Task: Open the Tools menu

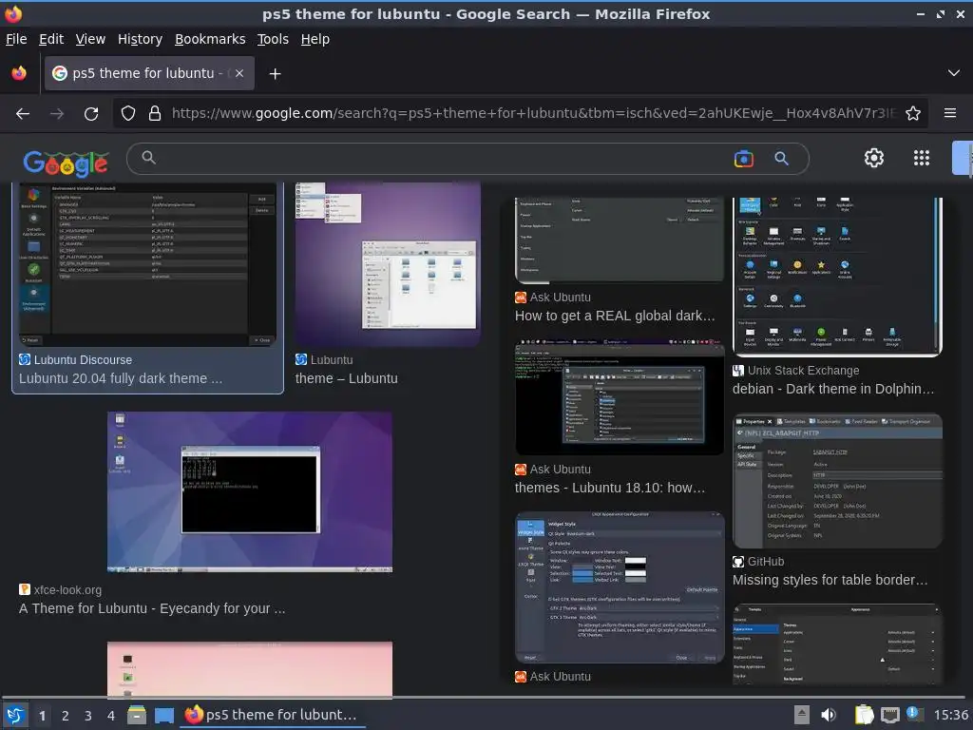Action: [x=273, y=39]
